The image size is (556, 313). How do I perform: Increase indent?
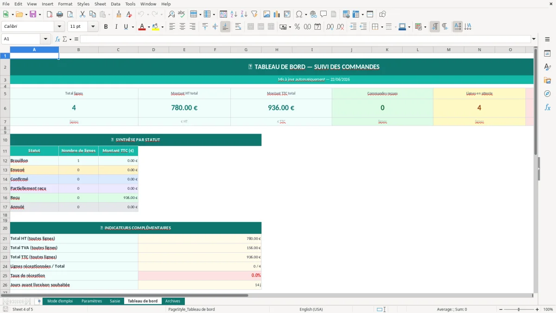click(x=353, y=27)
